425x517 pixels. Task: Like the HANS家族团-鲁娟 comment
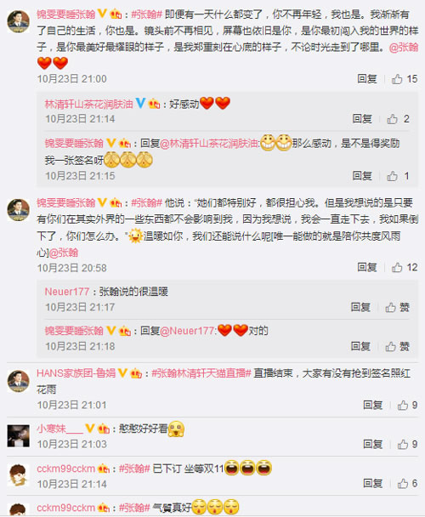tap(407, 405)
